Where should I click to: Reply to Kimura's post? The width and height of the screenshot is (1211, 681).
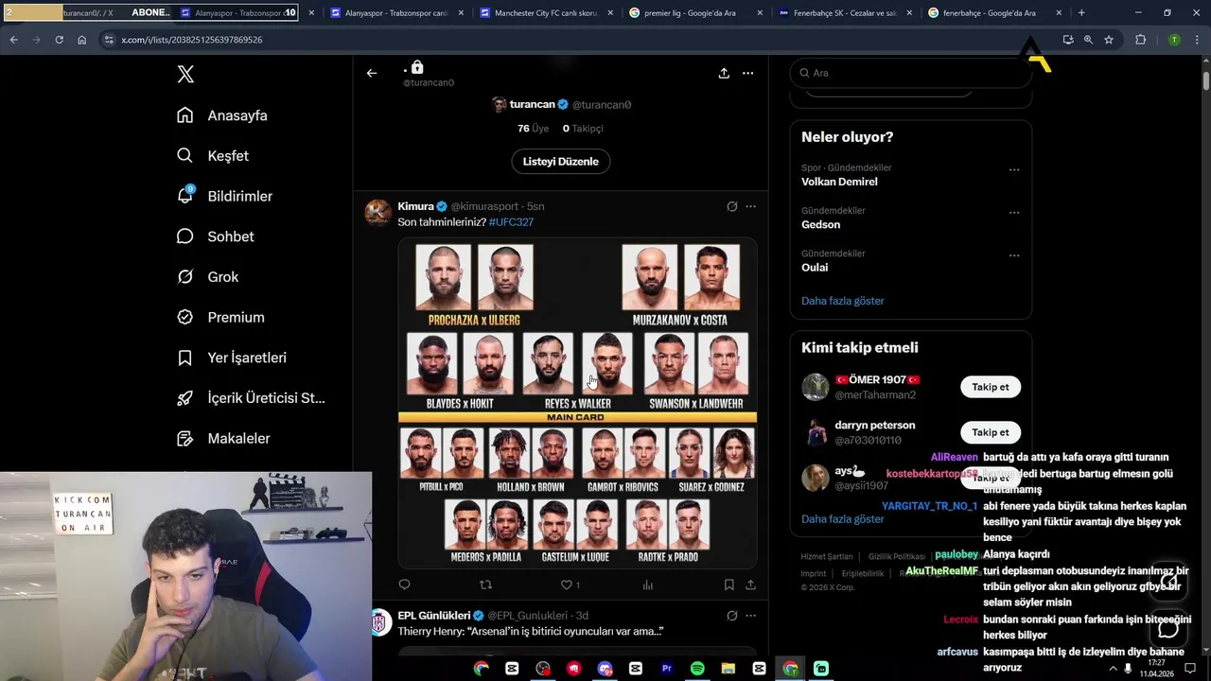tap(404, 585)
